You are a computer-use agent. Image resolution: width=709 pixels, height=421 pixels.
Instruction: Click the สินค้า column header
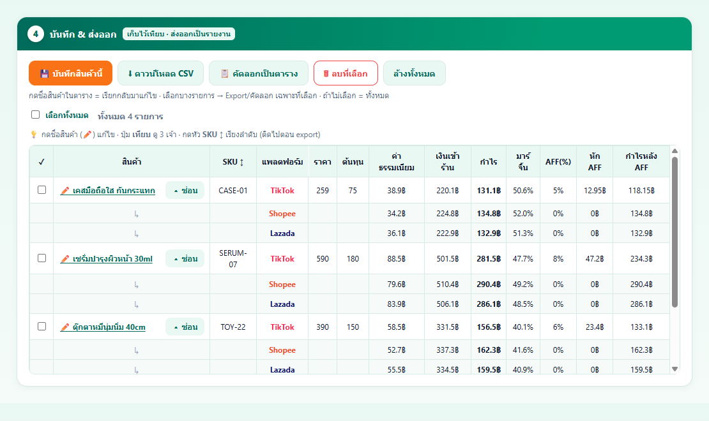(132, 162)
